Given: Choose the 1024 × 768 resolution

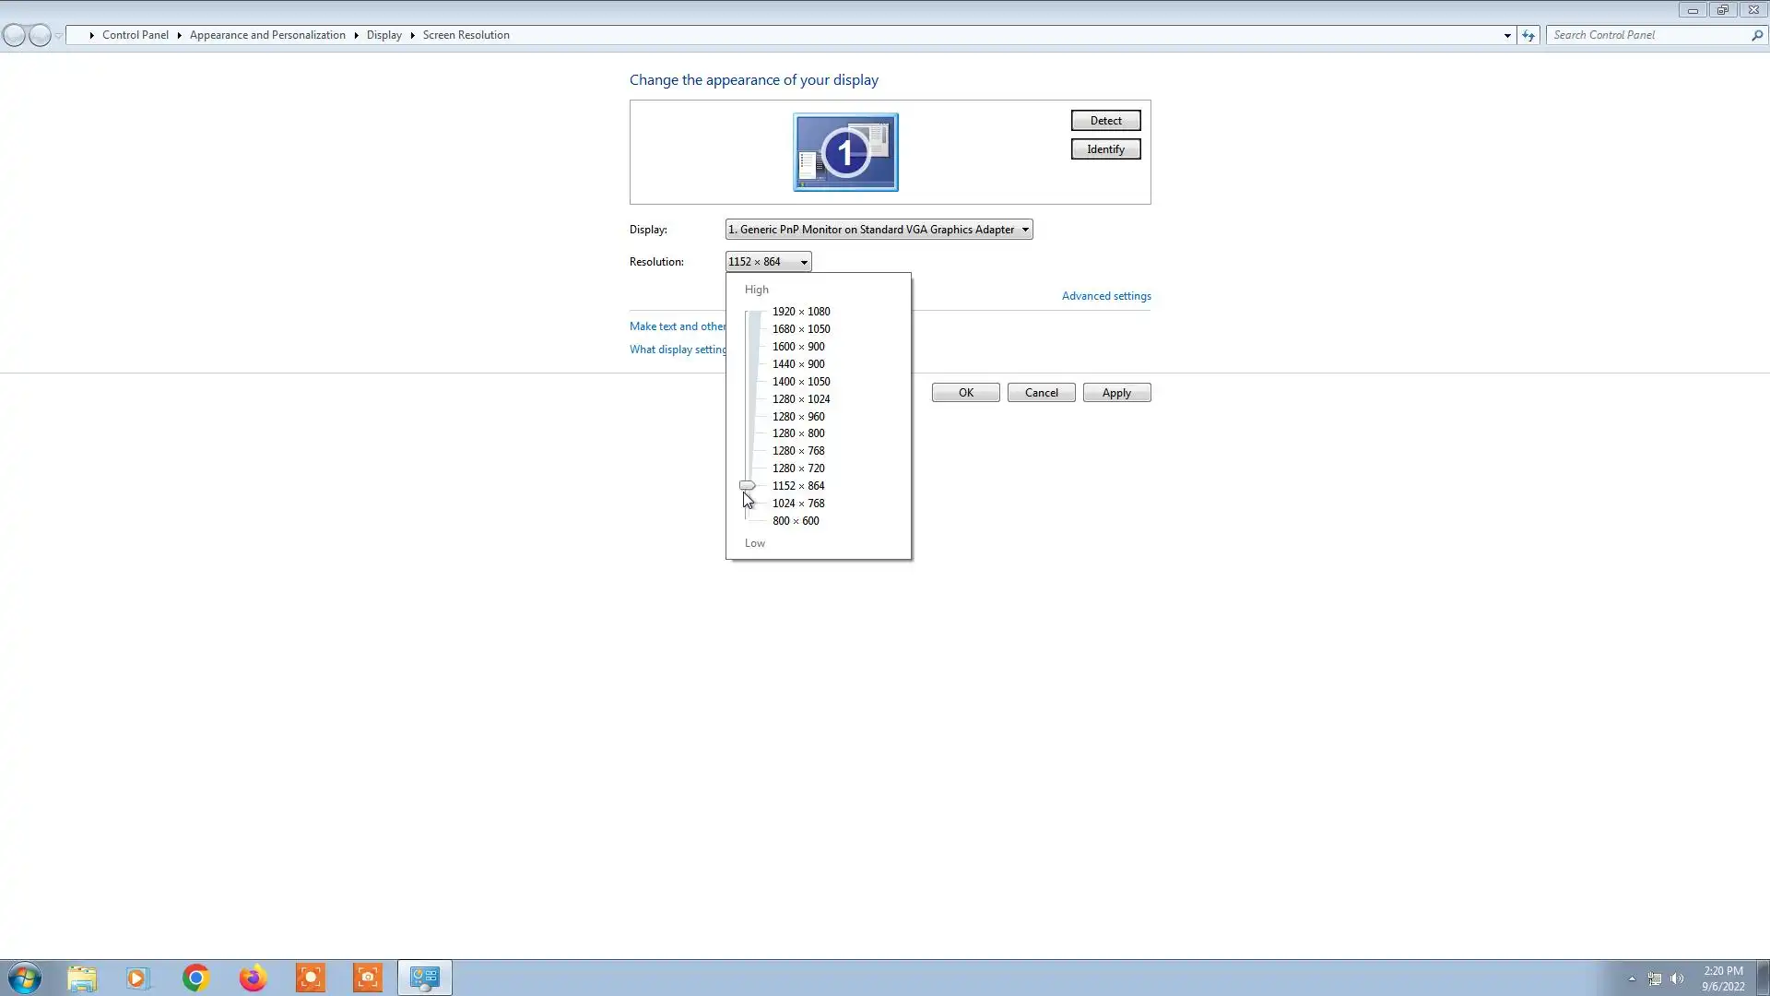Looking at the screenshot, I should pyautogui.click(x=797, y=504).
